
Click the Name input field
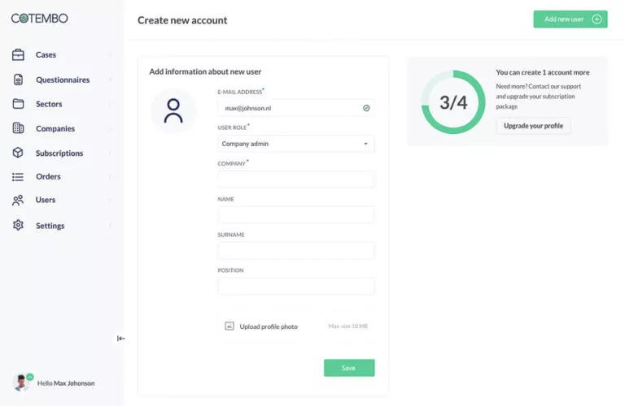pos(295,214)
